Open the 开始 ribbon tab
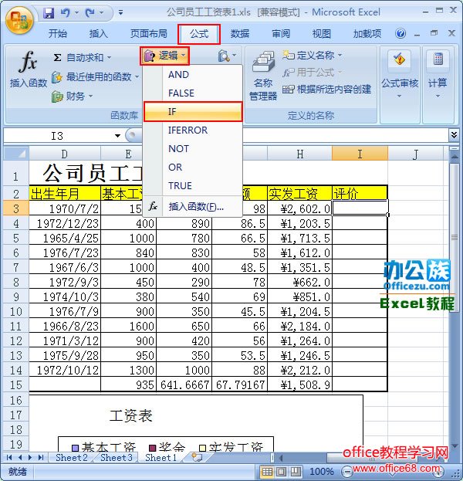The image size is (463, 481). coord(58,33)
